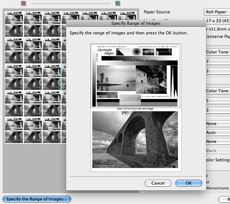Select the thumbnail labeled -6 -9
230x204 pixels.
click(x=14, y=24)
